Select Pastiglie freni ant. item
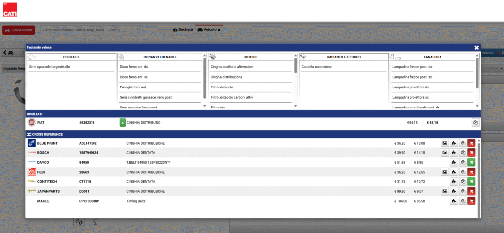The height and width of the screenshot is (233, 504). point(133,87)
